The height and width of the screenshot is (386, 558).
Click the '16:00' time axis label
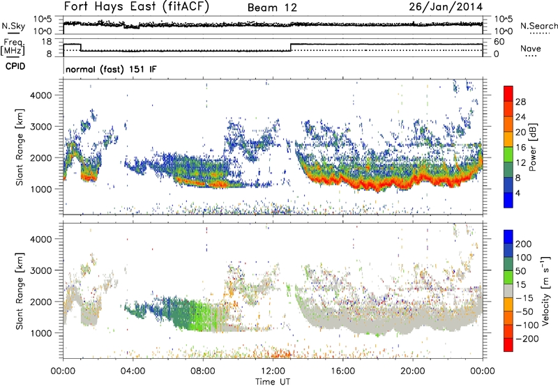pyautogui.click(x=342, y=371)
